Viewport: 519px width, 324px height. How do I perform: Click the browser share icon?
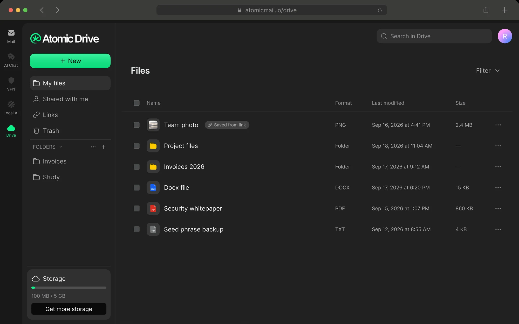coord(486,10)
